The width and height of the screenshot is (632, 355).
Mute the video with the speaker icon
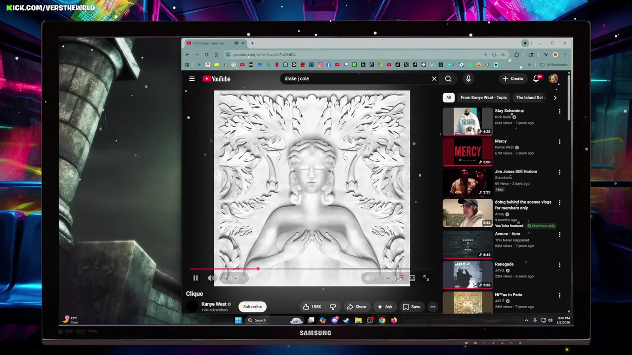click(x=211, y=278)
